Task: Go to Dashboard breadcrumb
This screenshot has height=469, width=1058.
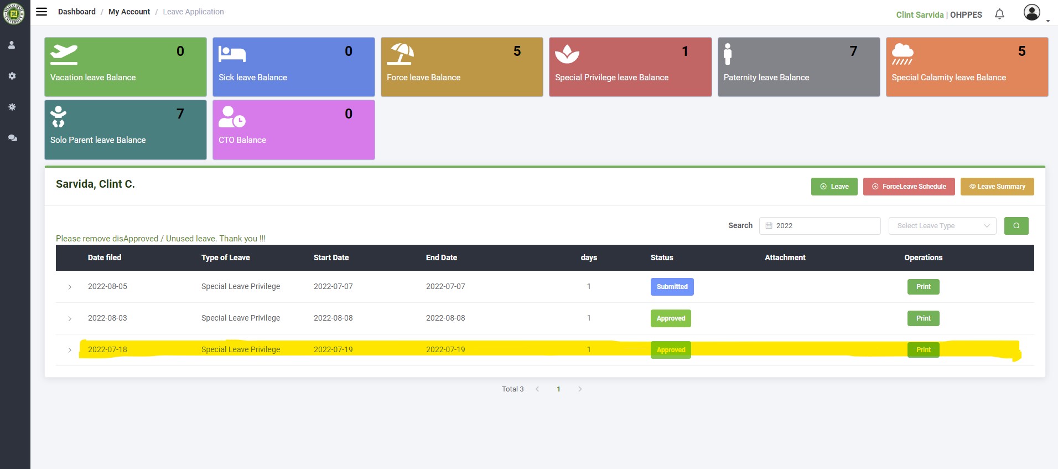Action: tap(76, 12)
